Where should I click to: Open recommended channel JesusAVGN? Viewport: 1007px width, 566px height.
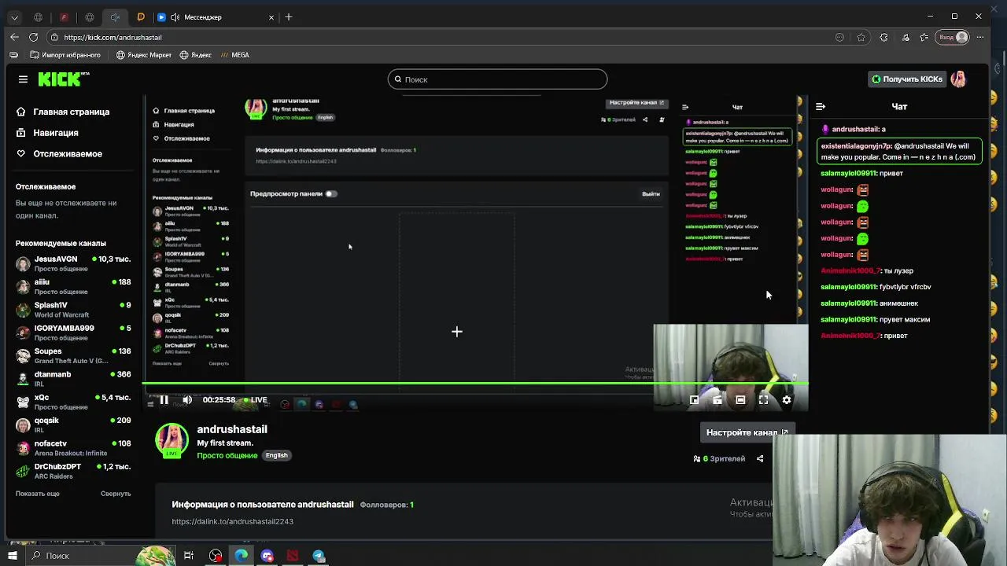coord(73,263)
